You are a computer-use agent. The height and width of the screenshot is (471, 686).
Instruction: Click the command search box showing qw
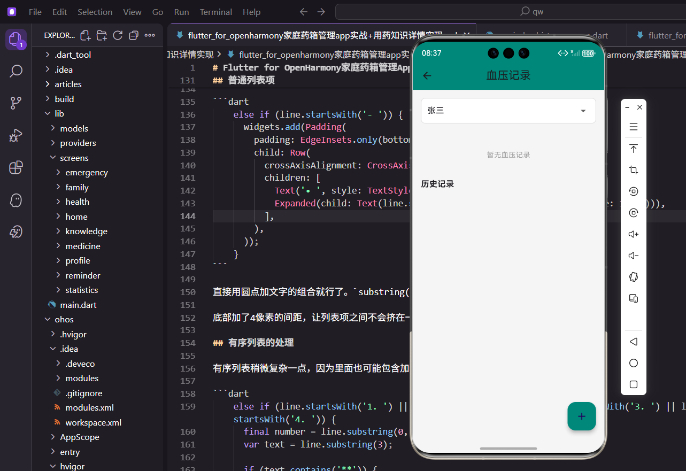pos(510,12)
